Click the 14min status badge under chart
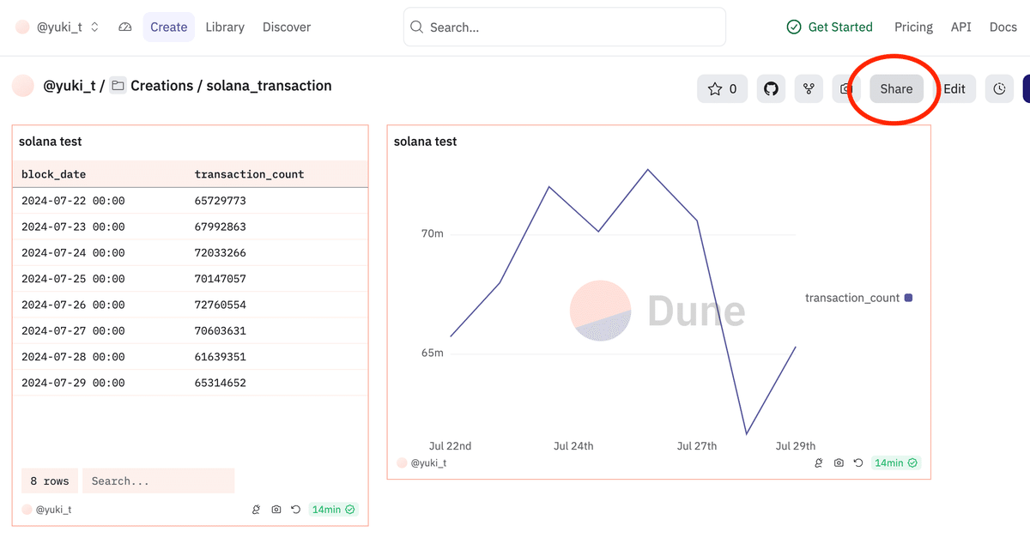The height and width of the screenshot is (538, 1030). 896,462
